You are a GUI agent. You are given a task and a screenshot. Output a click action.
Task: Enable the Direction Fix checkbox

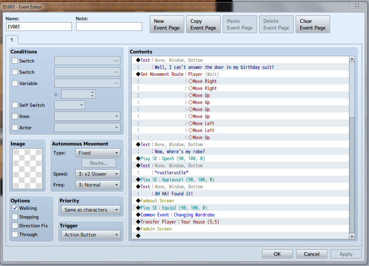coord(15,226)
